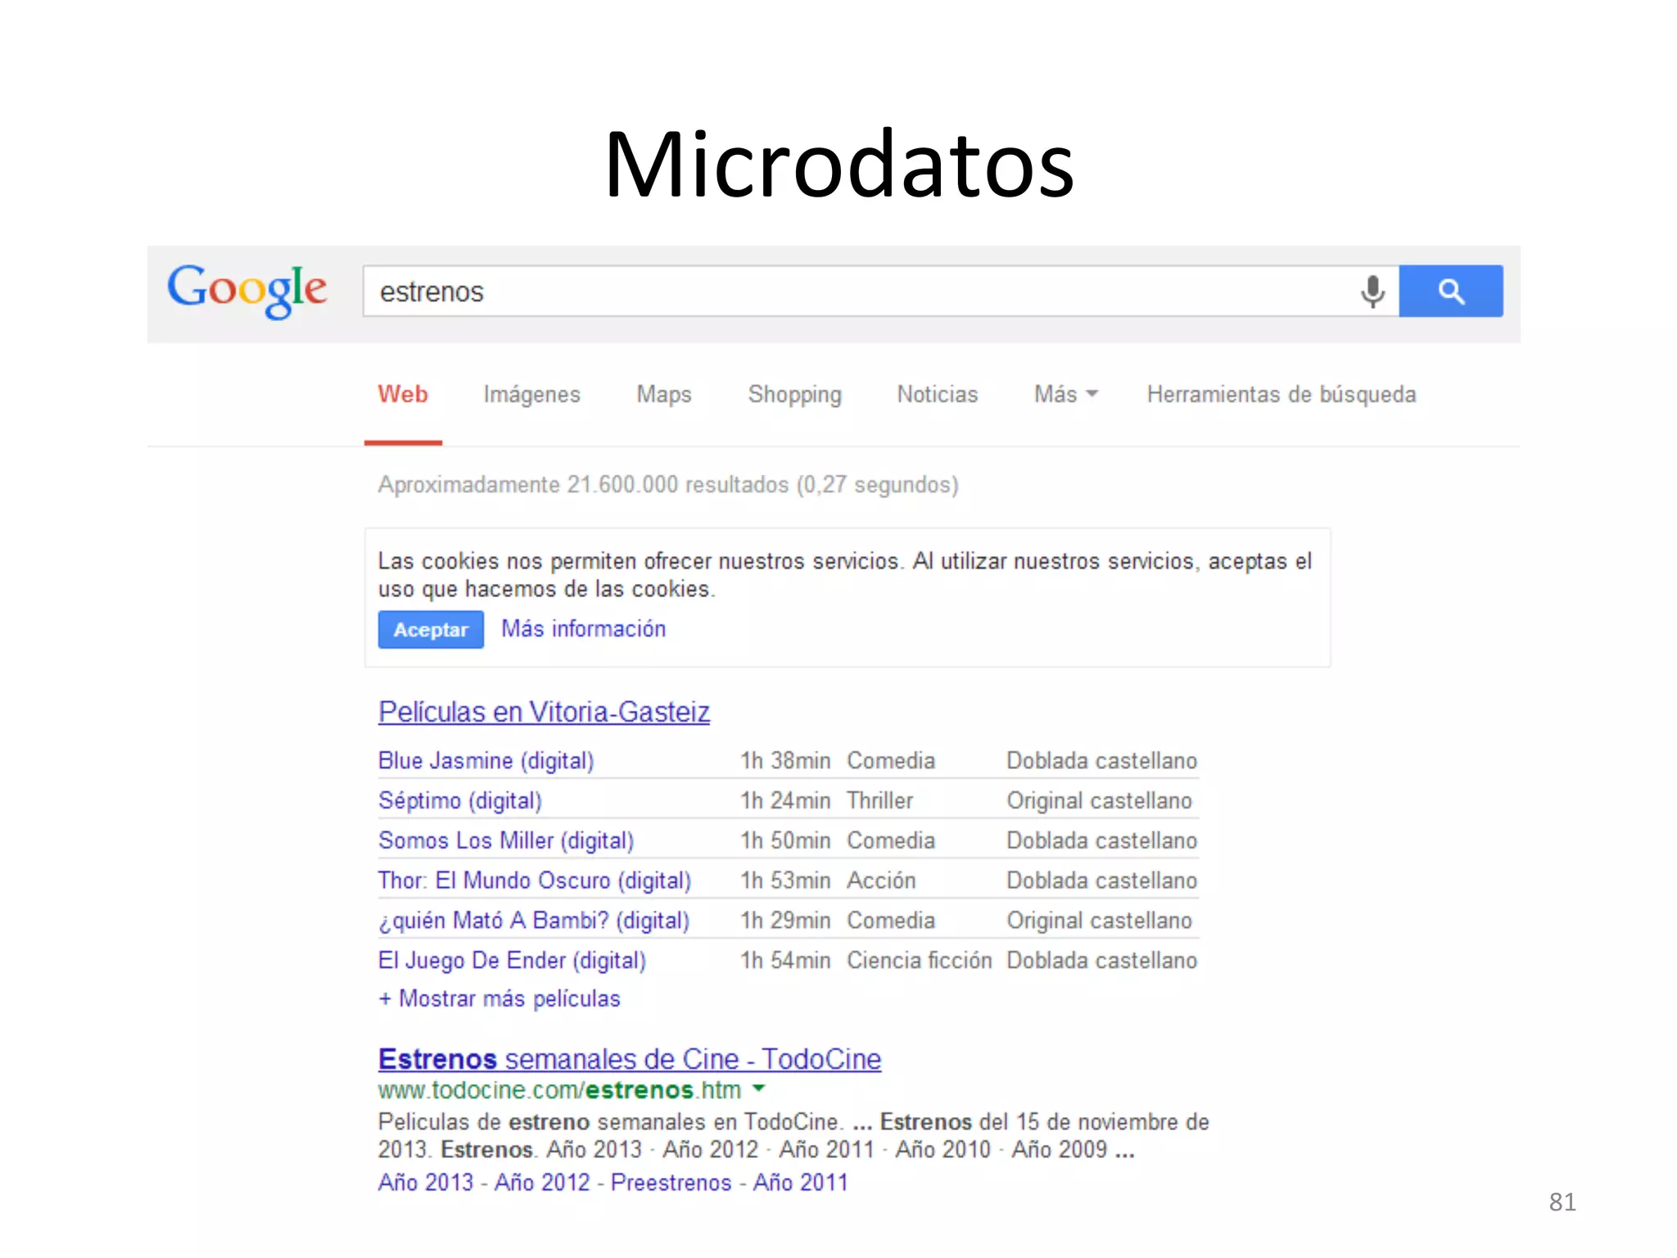The width and height of the screenshot is (1677, 1258).
Task: Click Acción genre in Thor row
Action: click(882, 880)
